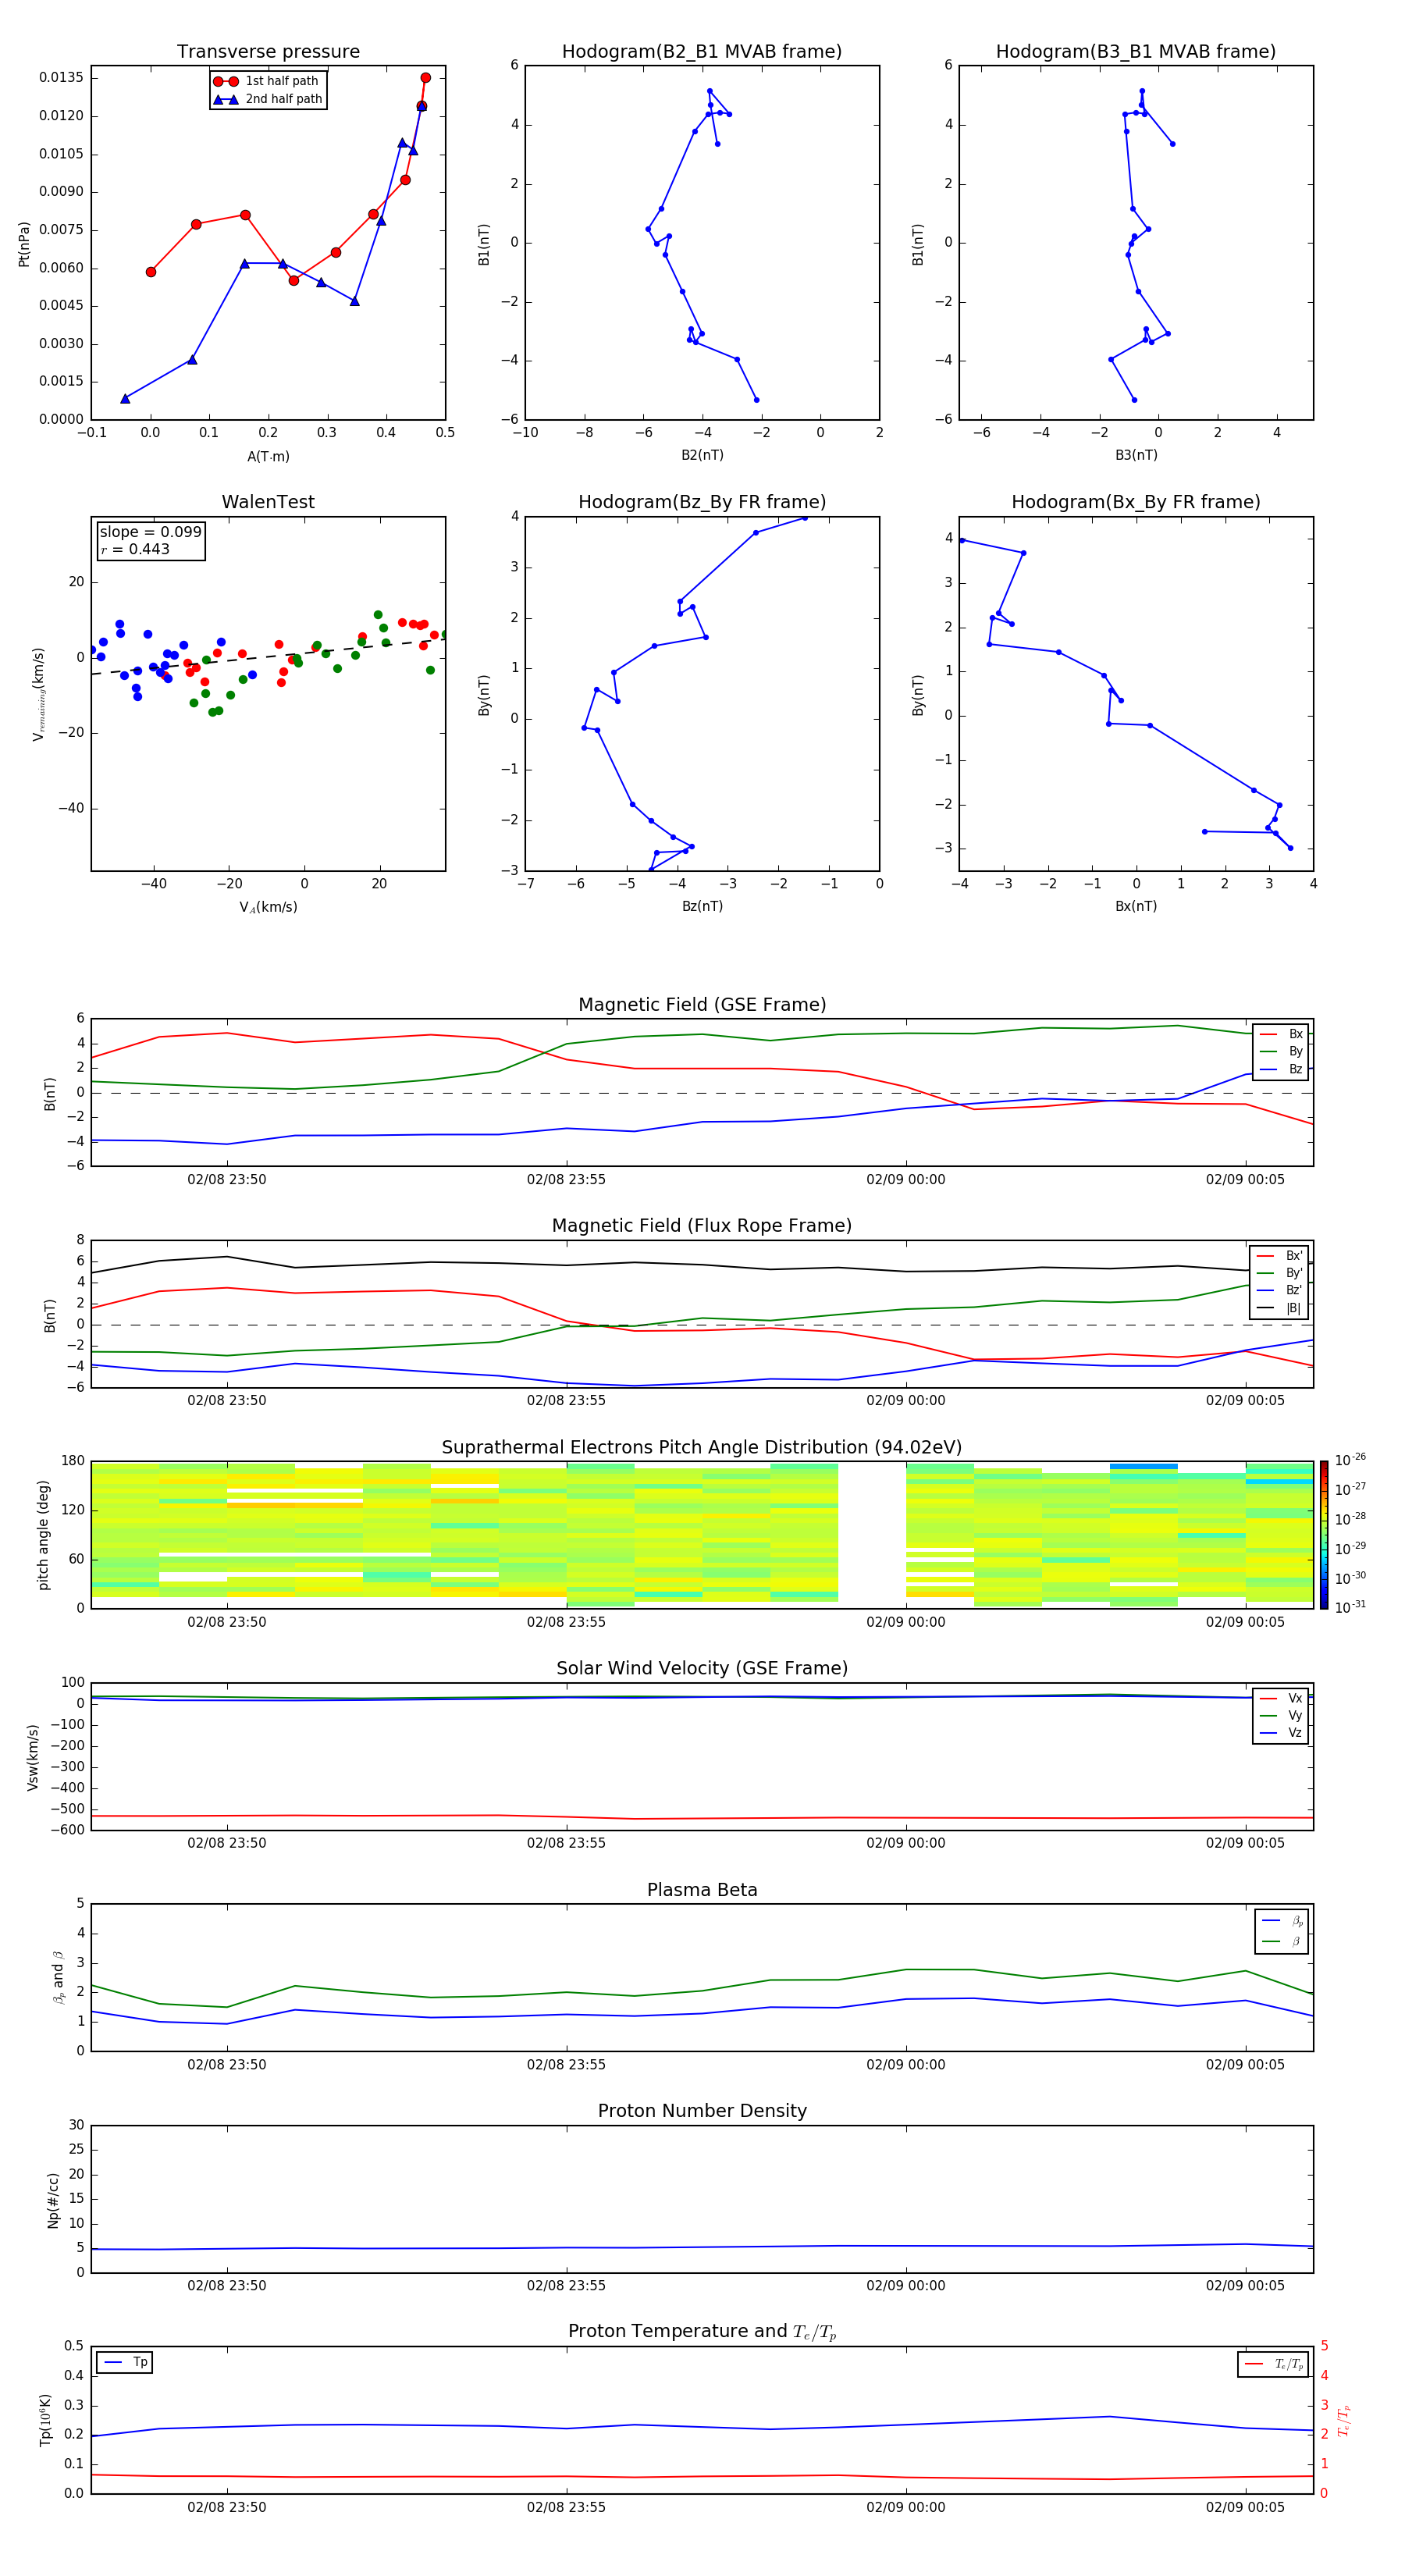
Task: Click 'Bx(nT)' x-axis label
Action: pos(1136,906)
